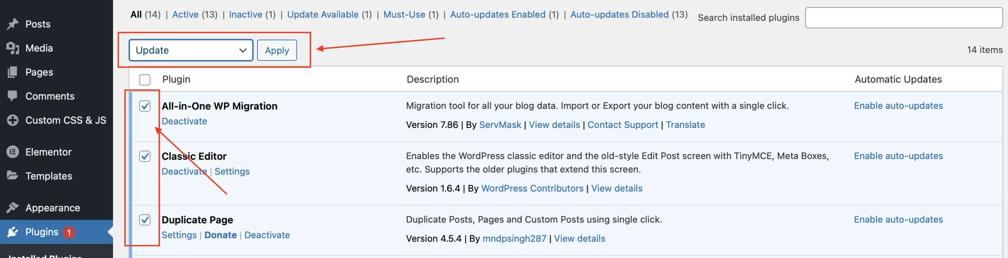Click the Comments bubble icon

click(13, 96)
